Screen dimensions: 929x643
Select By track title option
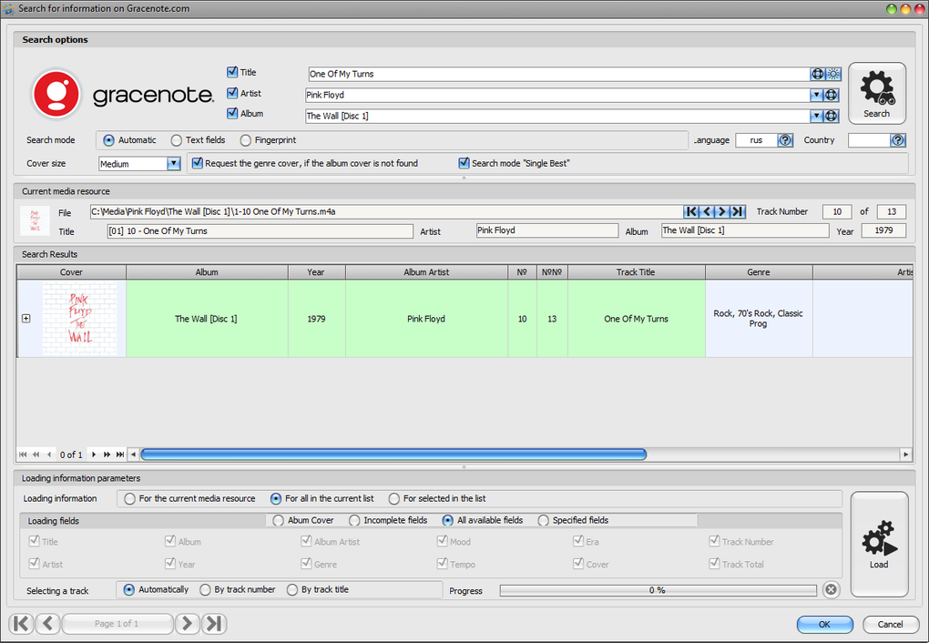pos(292,589)
